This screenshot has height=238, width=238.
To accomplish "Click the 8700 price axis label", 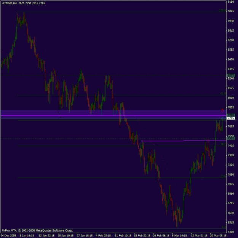I will tap(231, 40).
